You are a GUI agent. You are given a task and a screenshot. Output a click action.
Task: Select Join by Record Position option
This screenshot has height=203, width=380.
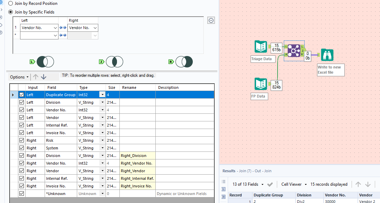[11, 3]
